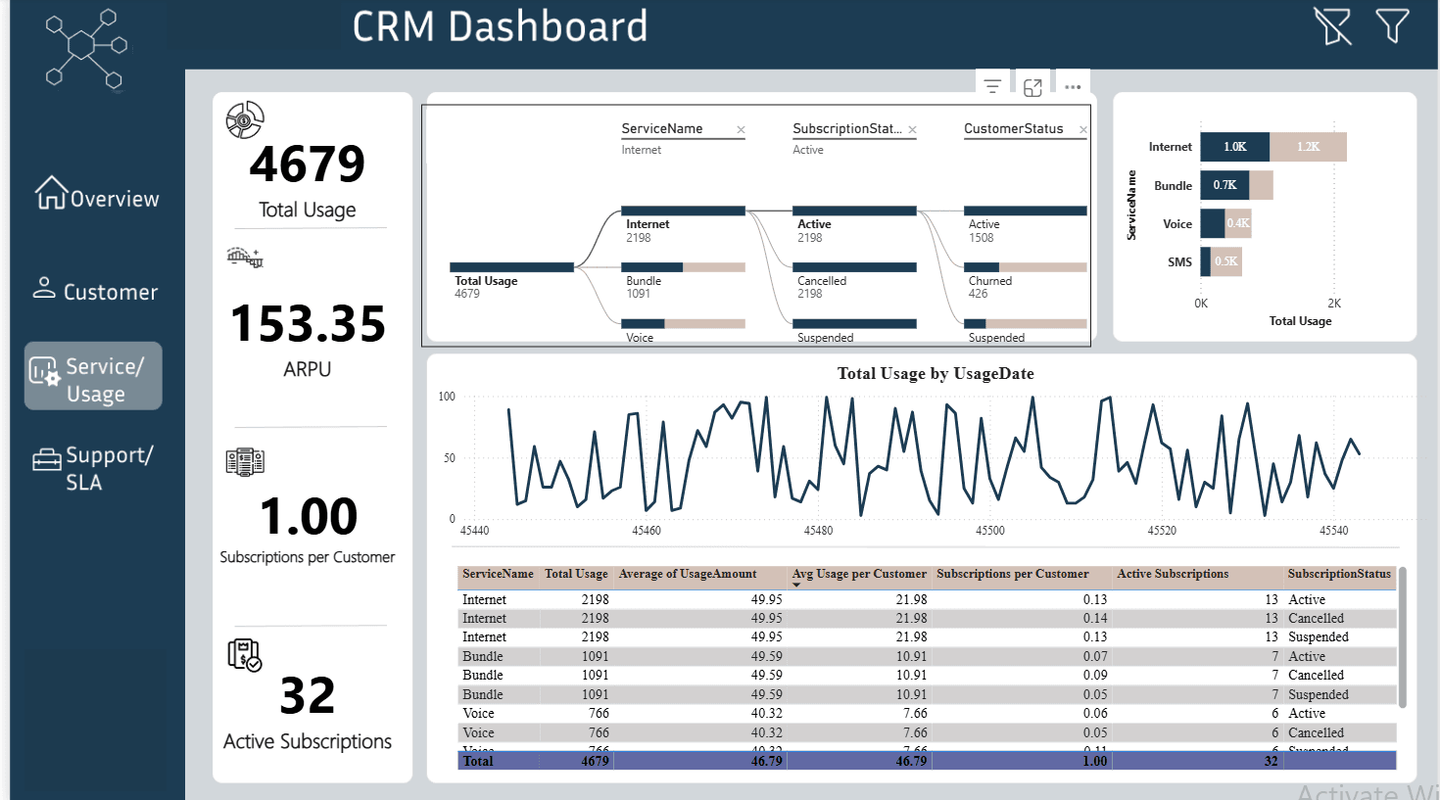Click the clear all filters icon
The height and width of the screenshot is (800, 1440).
[1332, 26]
